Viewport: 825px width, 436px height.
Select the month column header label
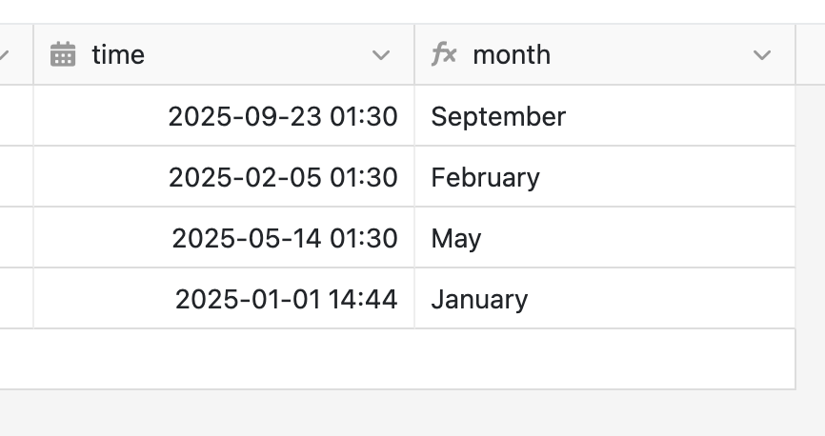[x=512, y=55]
